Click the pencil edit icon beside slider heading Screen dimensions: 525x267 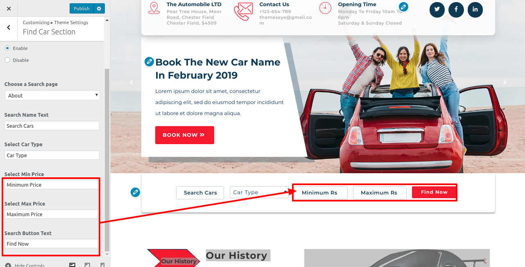point(149,62)
